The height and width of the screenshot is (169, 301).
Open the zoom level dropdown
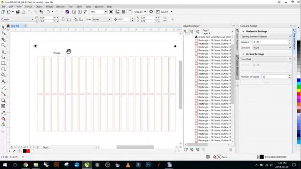pos(105,12)
